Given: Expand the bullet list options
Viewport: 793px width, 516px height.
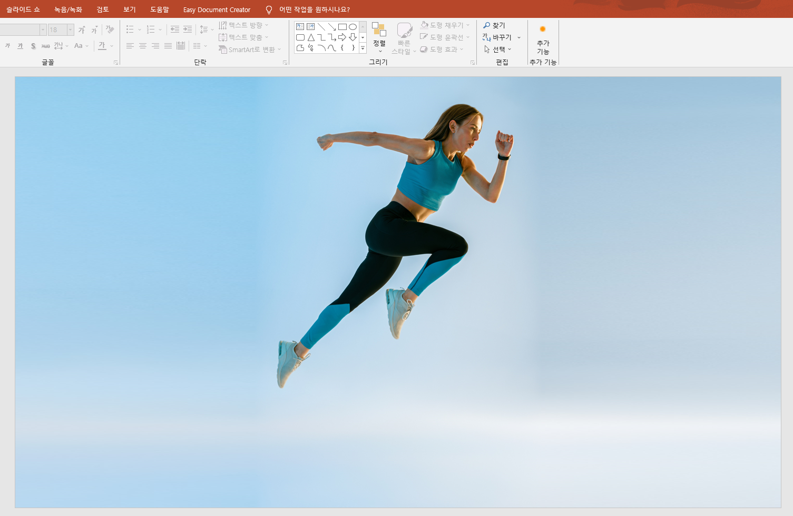Looking at the screenshot, I should [140, 29].
